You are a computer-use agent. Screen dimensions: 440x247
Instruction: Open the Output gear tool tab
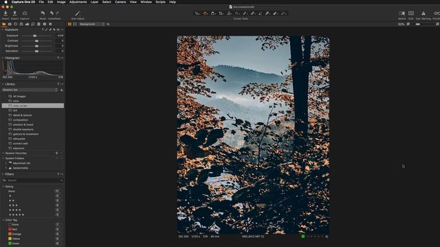50,24
